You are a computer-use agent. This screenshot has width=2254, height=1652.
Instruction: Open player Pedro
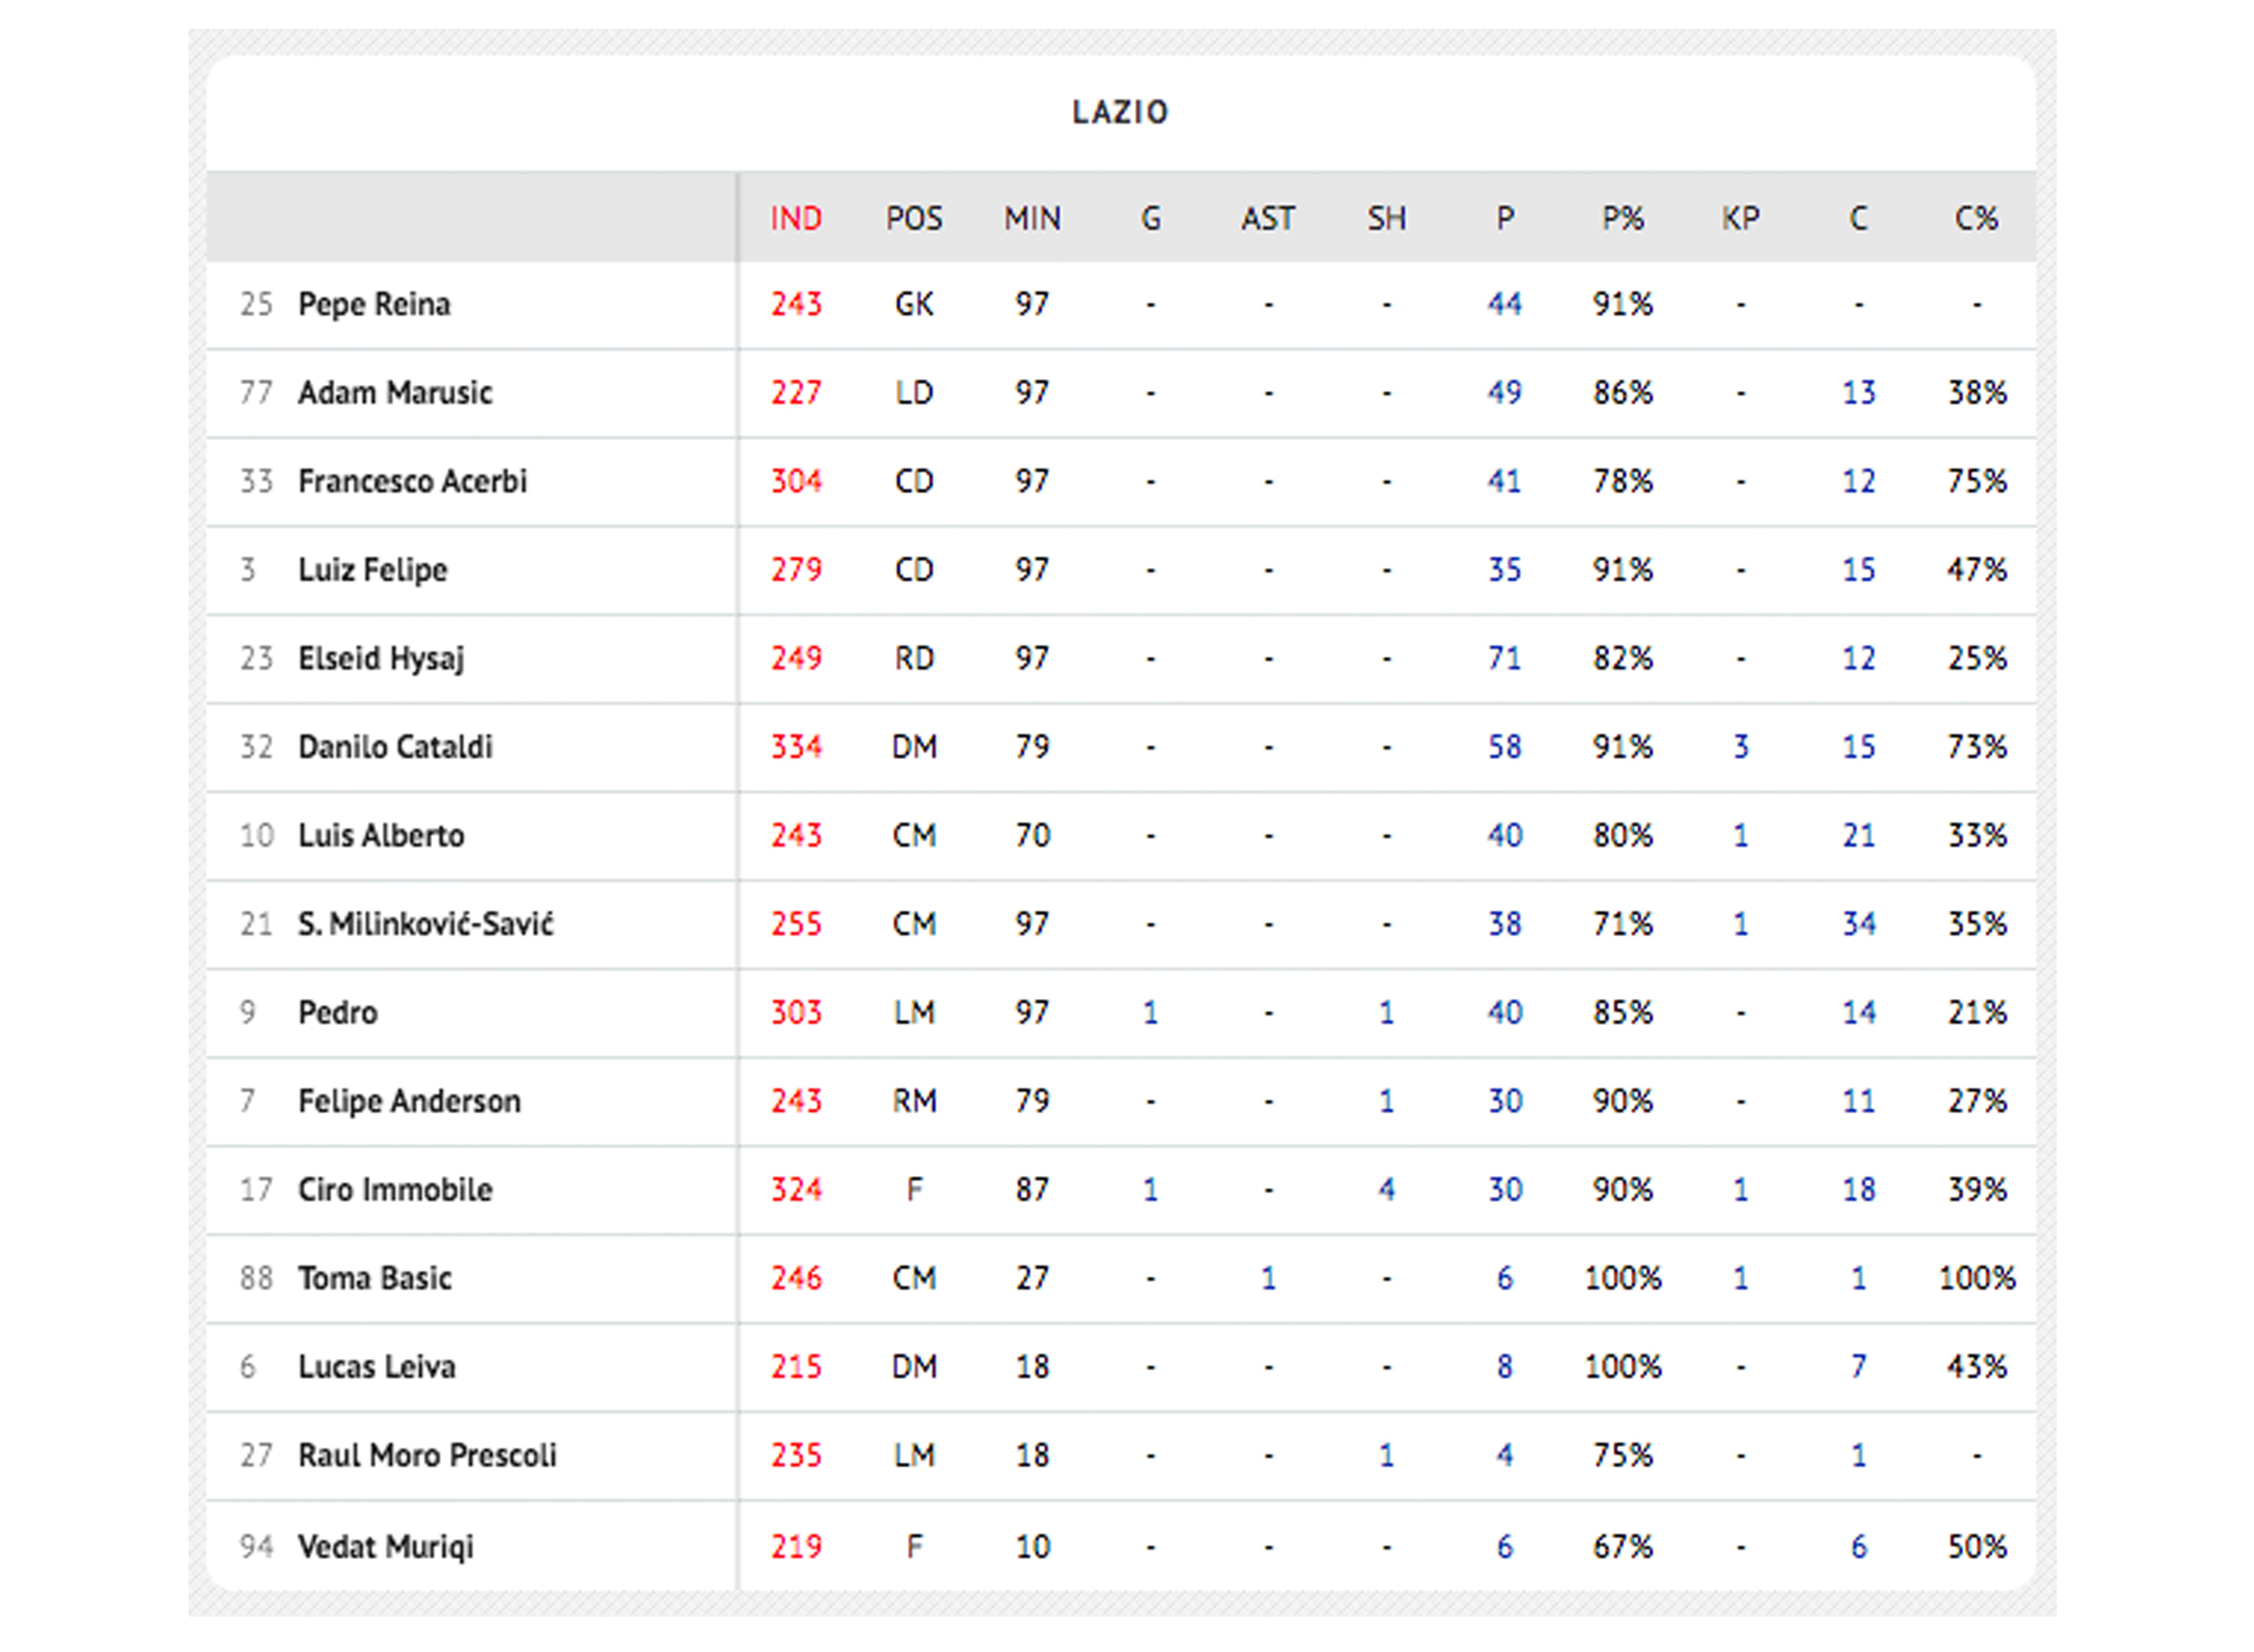coord(338,1013)
